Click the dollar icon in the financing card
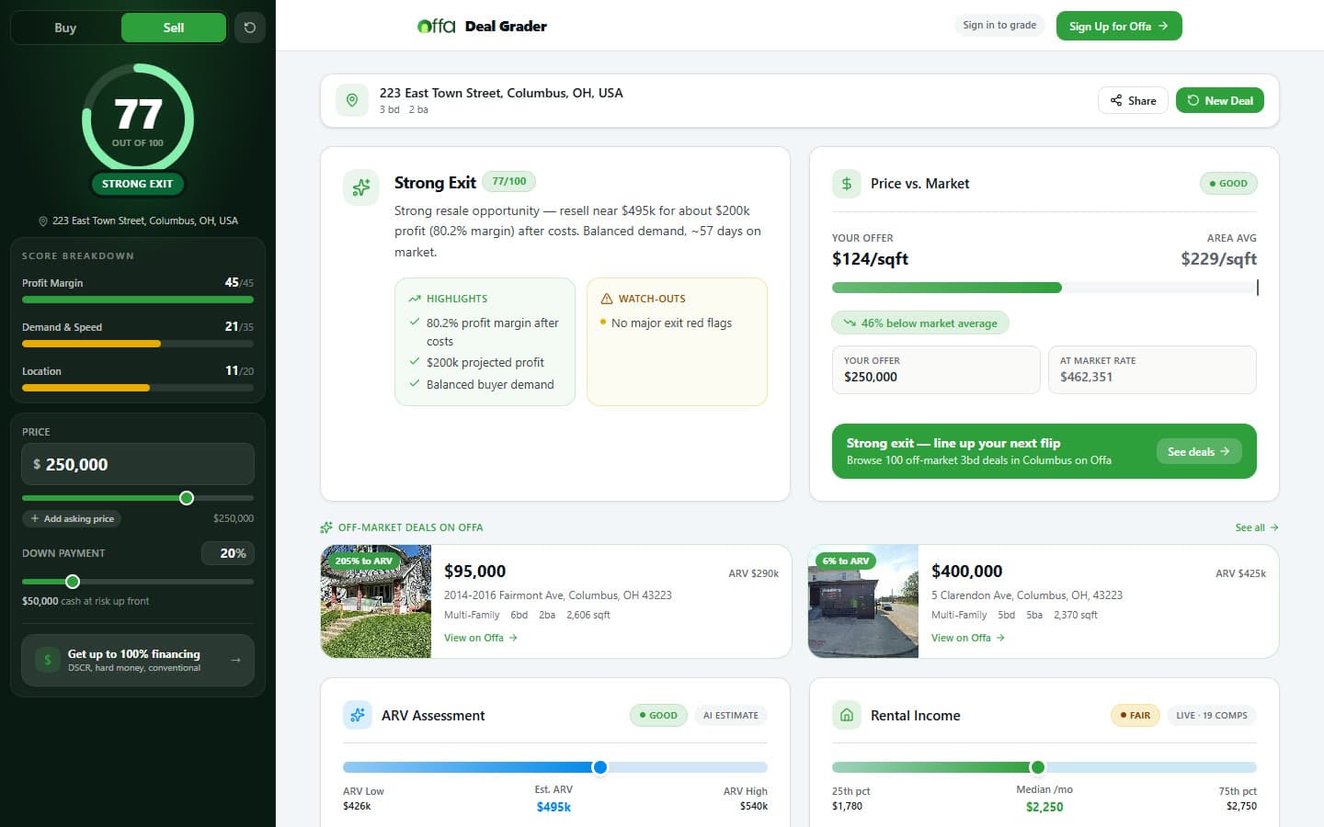 tap(48, 660)
